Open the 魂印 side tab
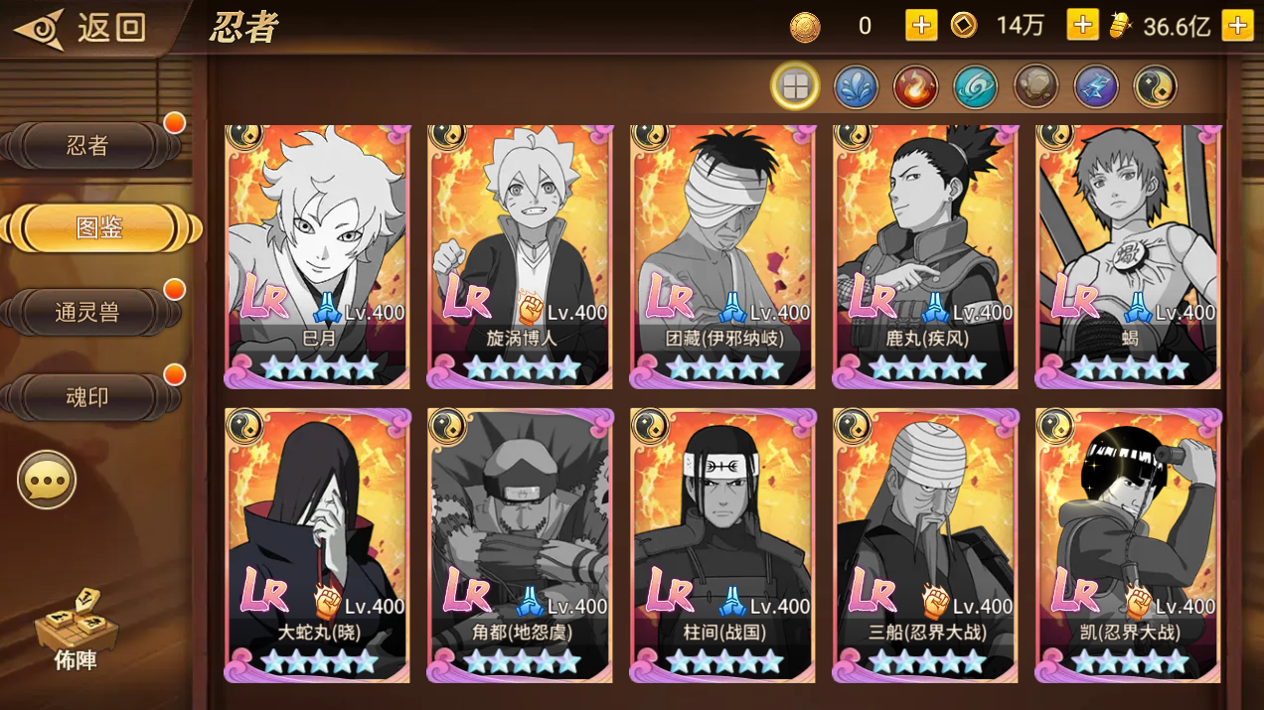The width and height of the screenshot is (1264, 710). tap(89, 397)
